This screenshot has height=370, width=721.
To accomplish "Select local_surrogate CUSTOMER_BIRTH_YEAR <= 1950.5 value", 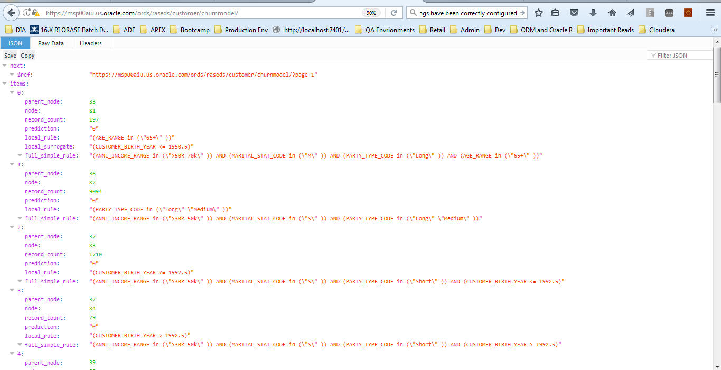I will [142, 146].
